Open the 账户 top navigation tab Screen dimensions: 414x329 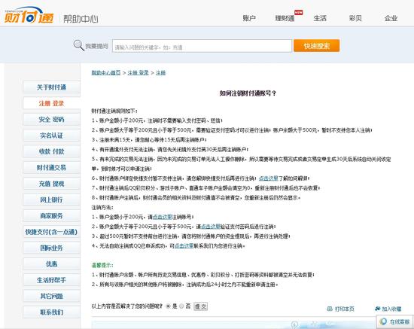point(249,18)
